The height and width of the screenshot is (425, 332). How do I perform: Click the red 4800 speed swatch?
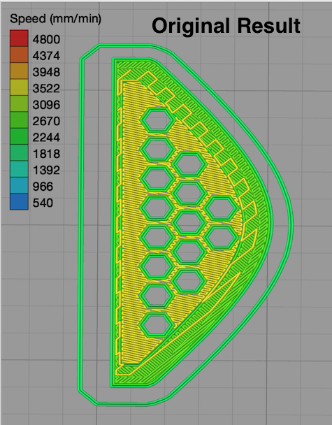pyautogui.click(x=19, y=38)
